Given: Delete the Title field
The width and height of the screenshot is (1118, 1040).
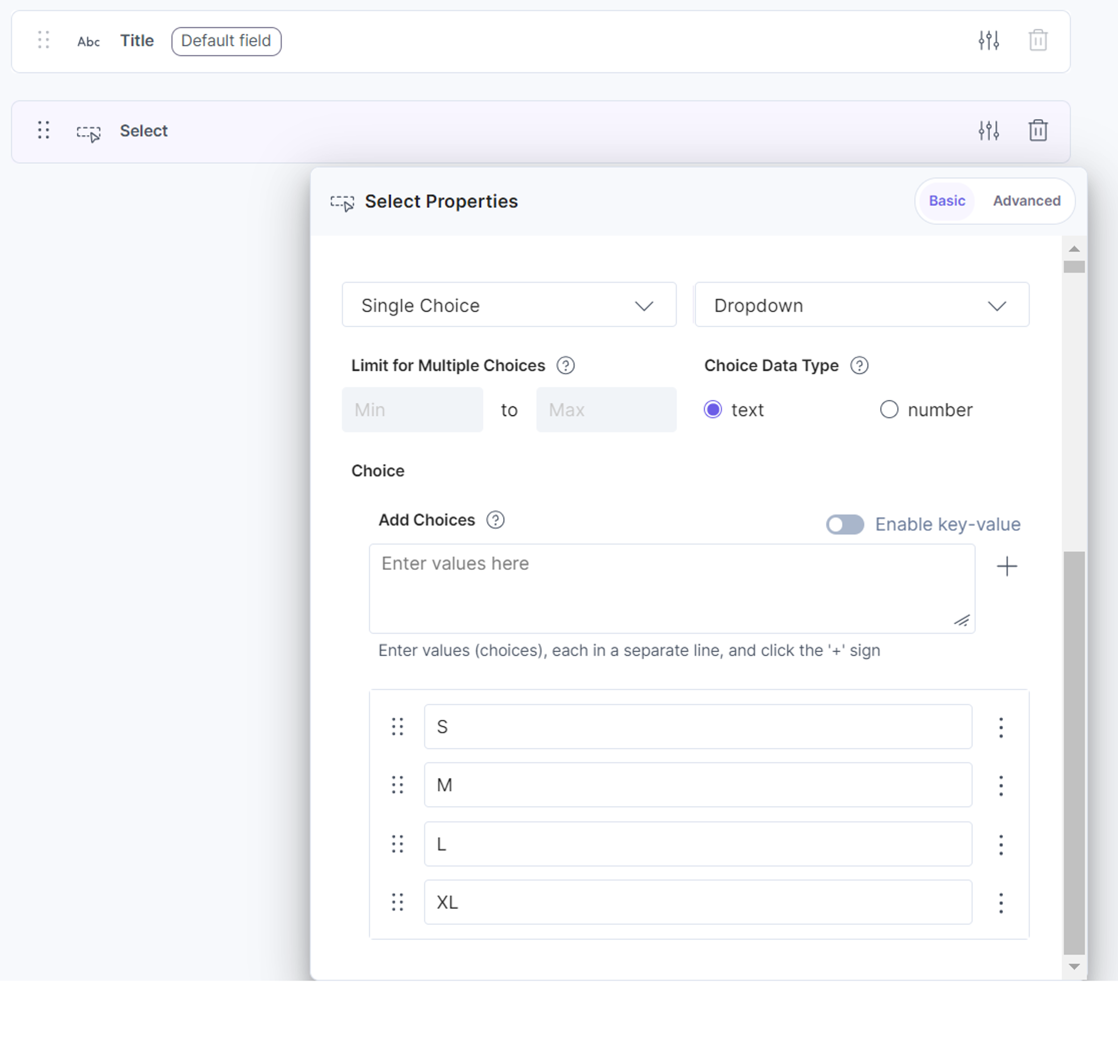Looking at the screenshot, I should [x=1038, y=40].
